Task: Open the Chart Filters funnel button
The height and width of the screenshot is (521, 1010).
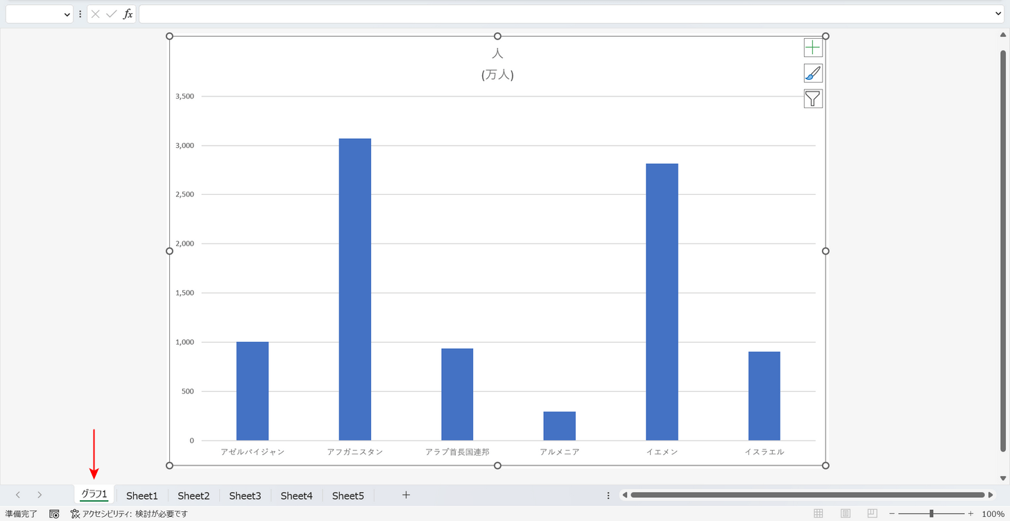Action: [813, 99]
